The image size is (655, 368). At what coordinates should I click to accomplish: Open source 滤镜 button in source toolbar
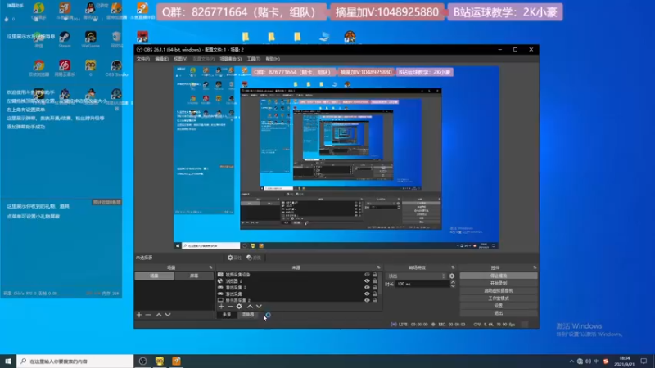coord(254,258)
